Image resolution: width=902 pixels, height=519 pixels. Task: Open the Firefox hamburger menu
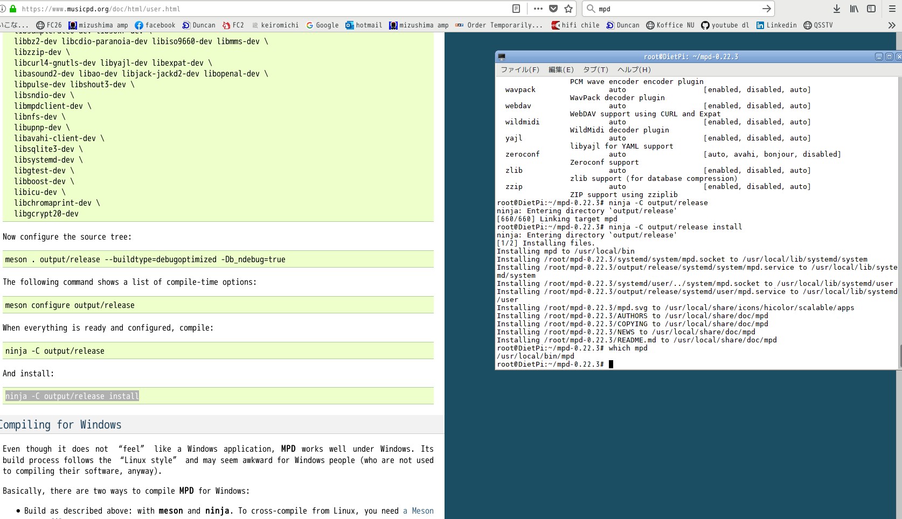click(x=892, y=9)
